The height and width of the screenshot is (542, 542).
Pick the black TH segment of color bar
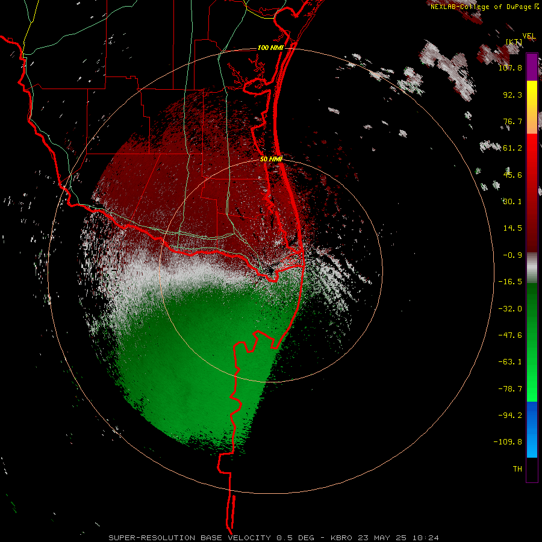tap(532, 469)
